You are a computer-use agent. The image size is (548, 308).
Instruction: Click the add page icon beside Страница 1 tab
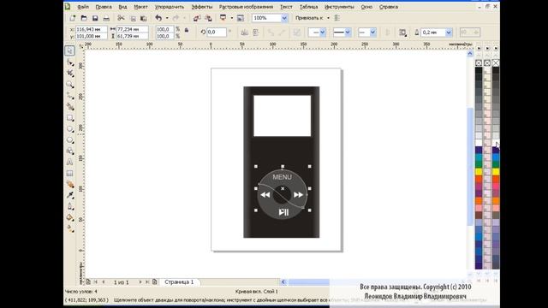[154, 281]
